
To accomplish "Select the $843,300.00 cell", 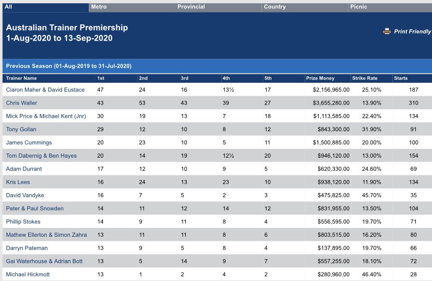I will [333, 129].
